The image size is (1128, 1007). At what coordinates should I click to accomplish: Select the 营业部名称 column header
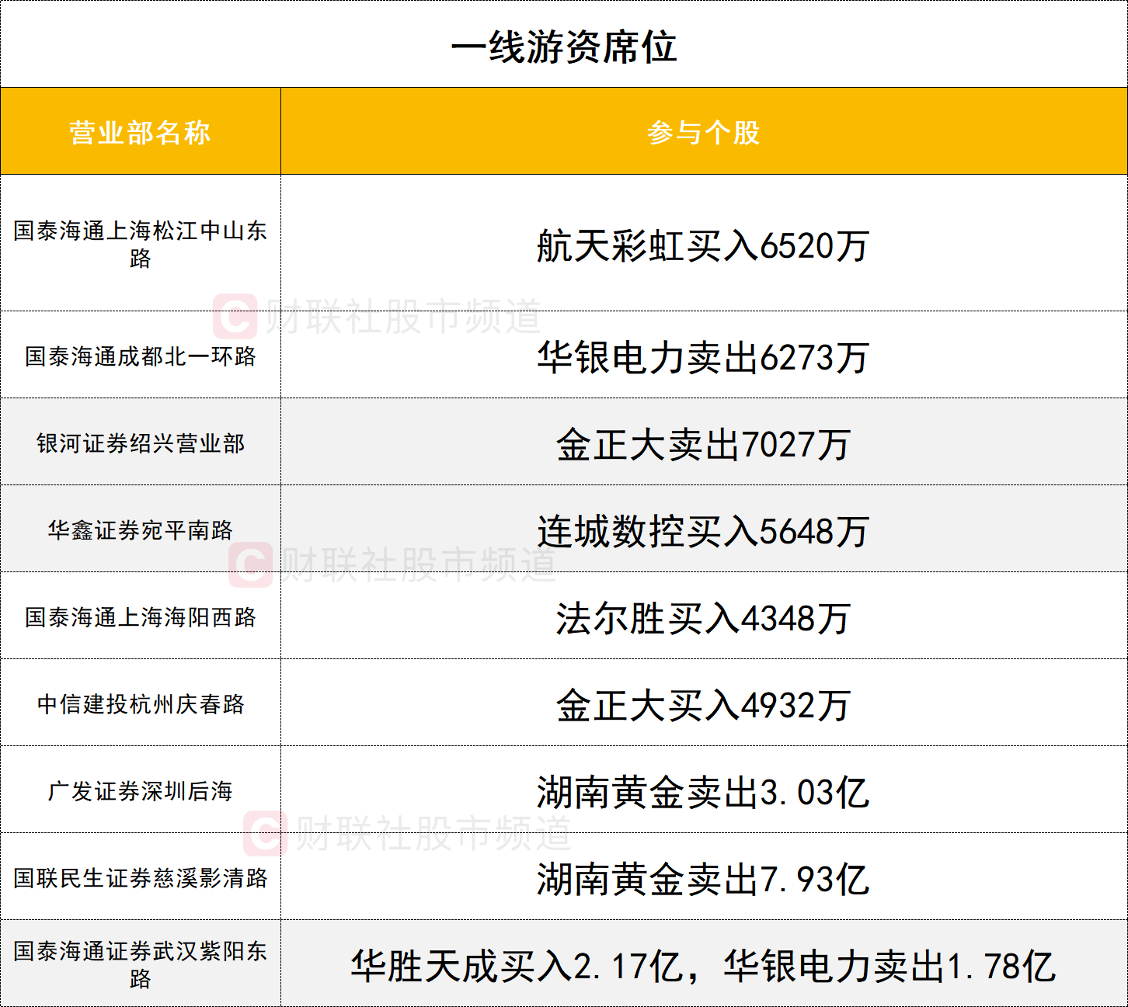(141, 132)
